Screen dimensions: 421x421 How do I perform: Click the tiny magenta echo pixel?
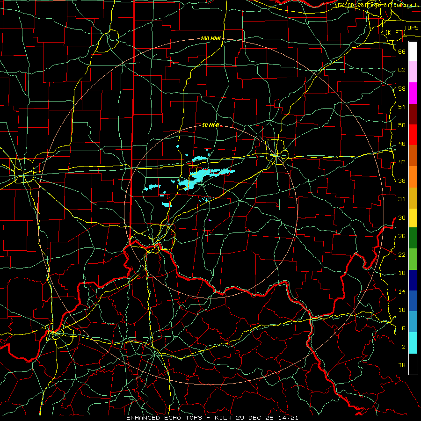point(209,220)
